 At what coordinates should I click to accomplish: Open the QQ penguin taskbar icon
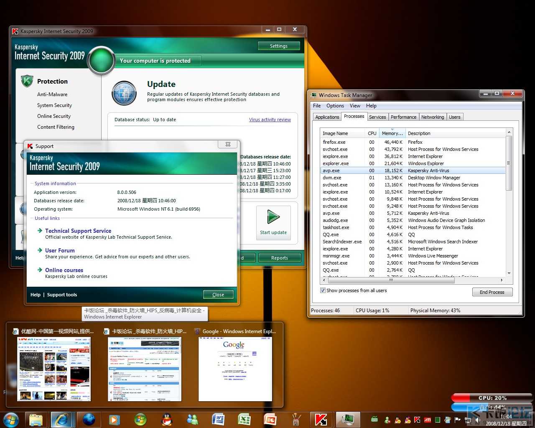tap(166, 420)
